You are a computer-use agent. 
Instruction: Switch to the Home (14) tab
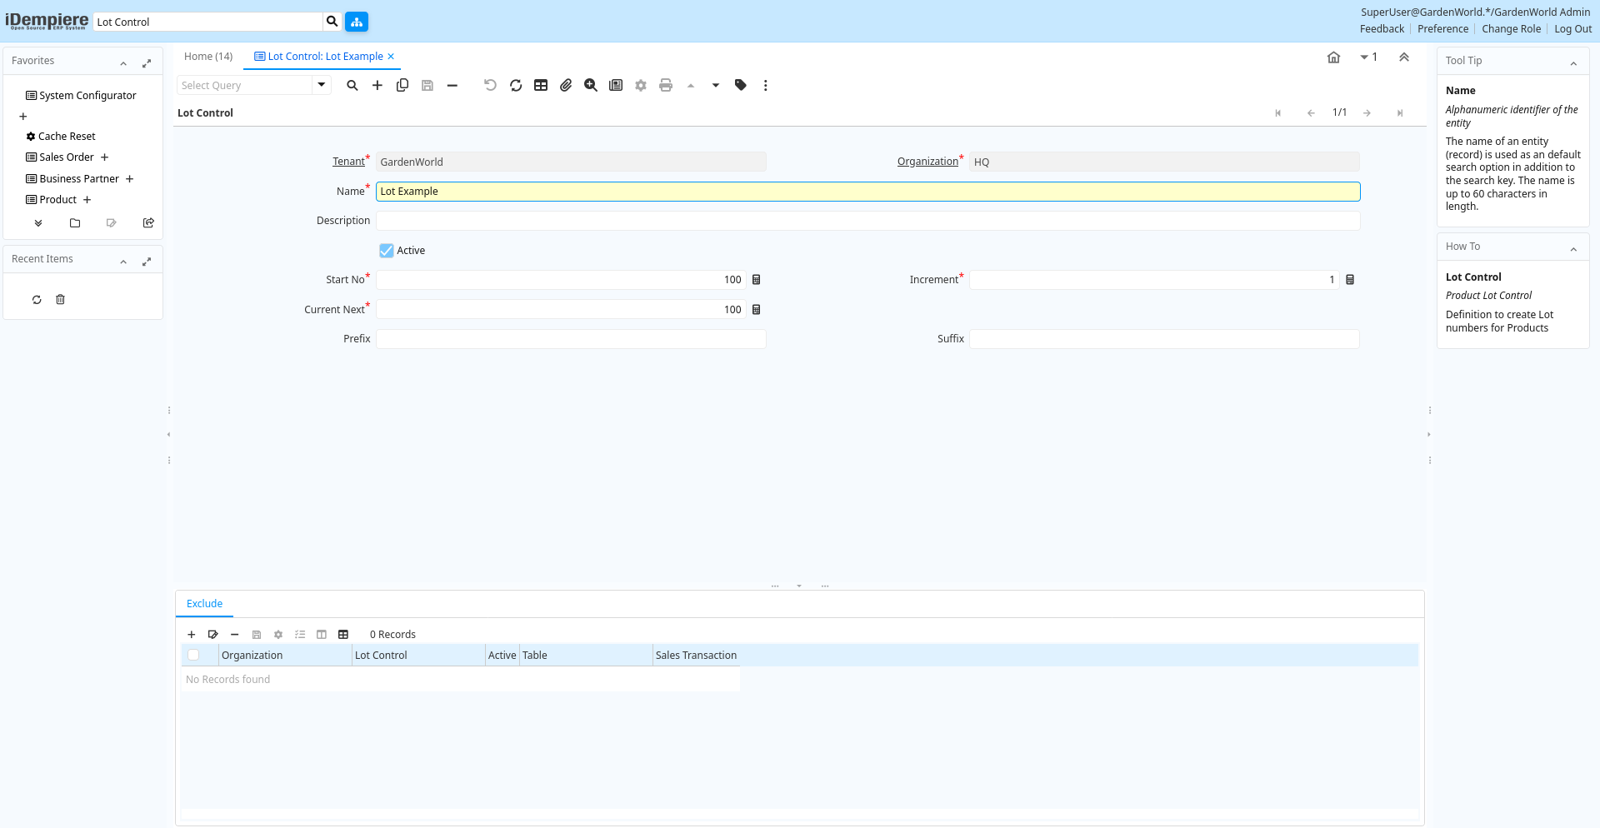tap(208, 57)
